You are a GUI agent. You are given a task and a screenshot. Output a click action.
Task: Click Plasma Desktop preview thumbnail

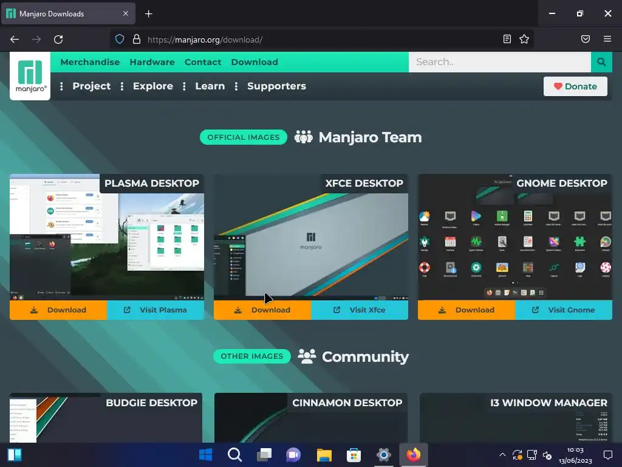click(x=107, y=237)
